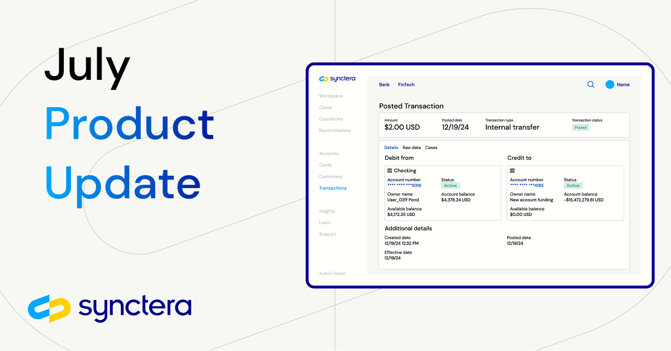The height and width of the screenshot is (351, 671).
Task: Go to Operations in the sidebar
Action: coord(331,119)
